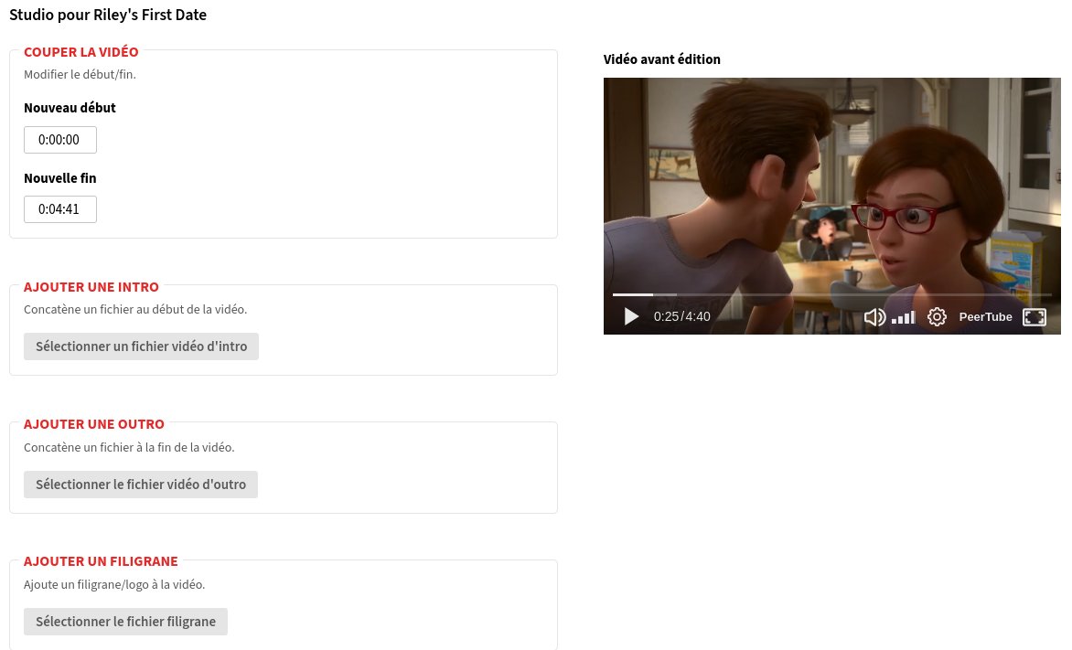Click the COUPER LA VIDÉO heading
The height and width of the screenshot is (650, 1072).
click(x=80, y=52)
